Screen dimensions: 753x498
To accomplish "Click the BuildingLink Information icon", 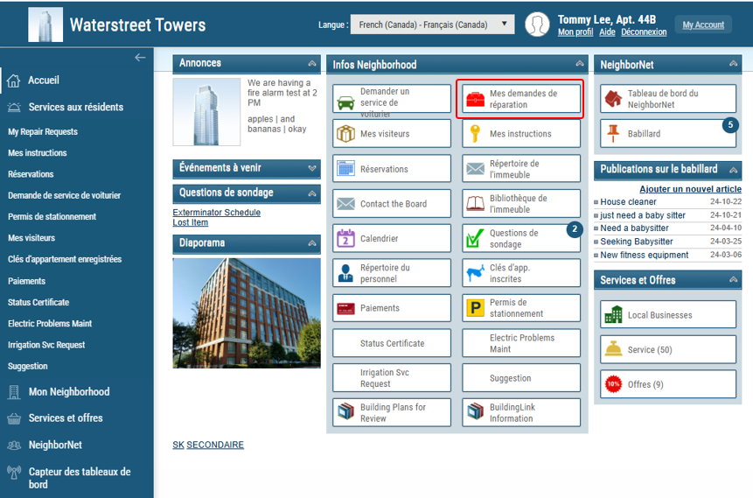I will click(x=476, y=412).
